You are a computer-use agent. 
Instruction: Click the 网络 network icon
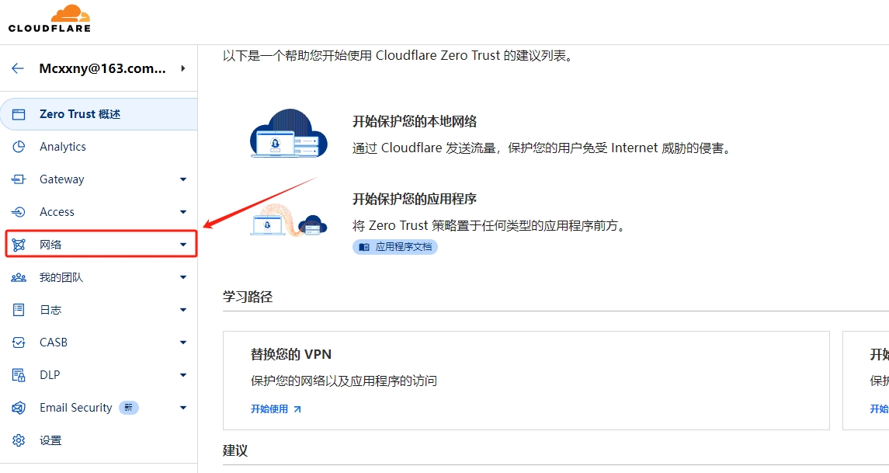coord(19,245)
